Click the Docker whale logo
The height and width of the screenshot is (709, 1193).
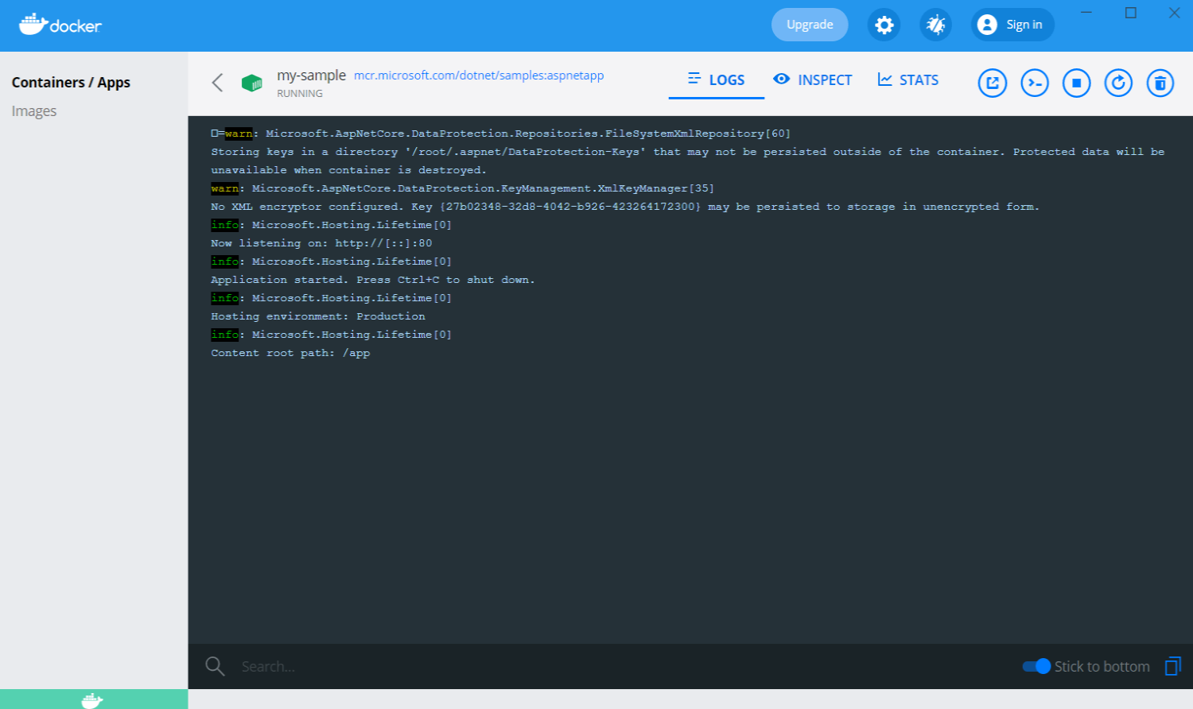coord(60,25)
